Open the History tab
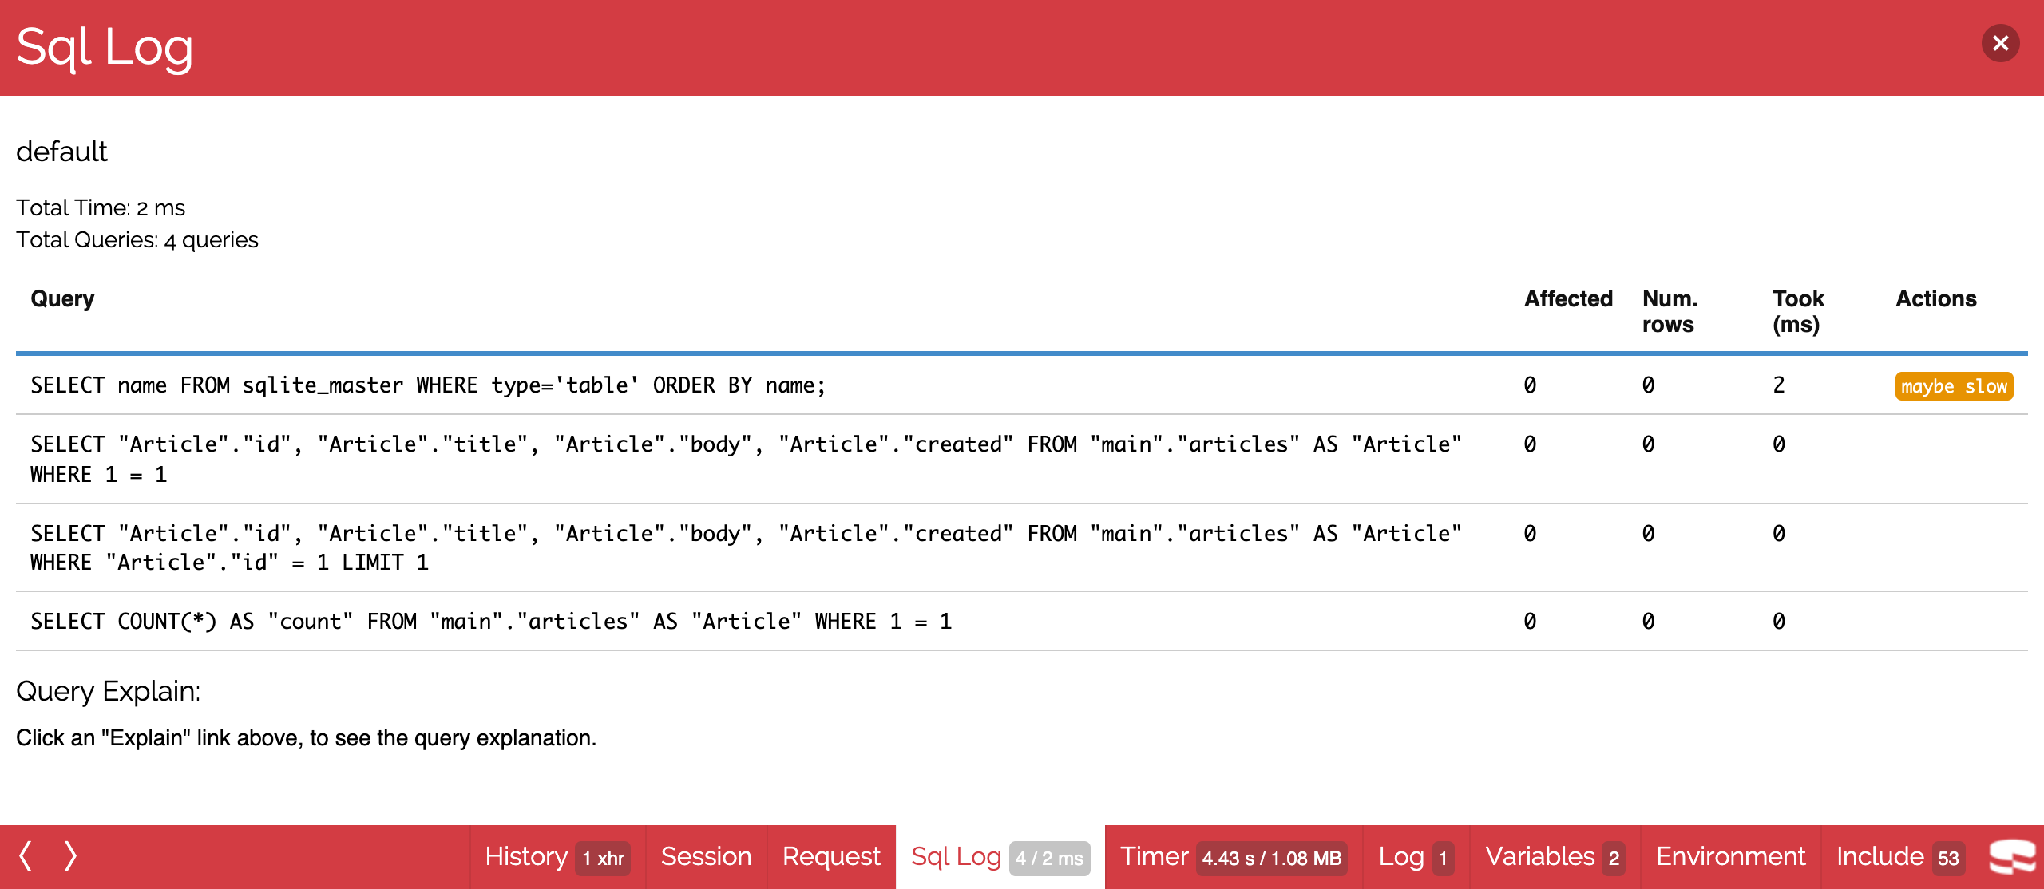 (x=557, y=857)
